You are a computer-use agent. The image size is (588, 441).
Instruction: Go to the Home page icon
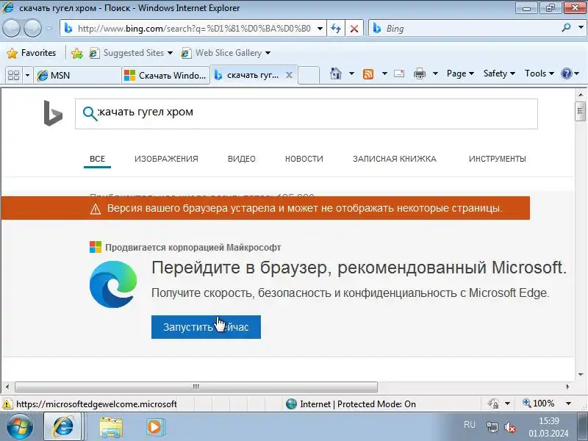tap(336, 73)
